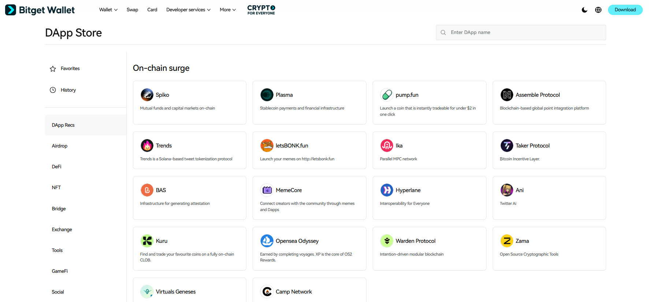649x302 pixels.
Task: Open the pump.fun title link
Action: pos(407,95)
